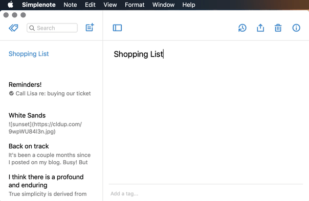Open the tags menu icon
This screenshot has width=309, height=201.
point(13,28)
